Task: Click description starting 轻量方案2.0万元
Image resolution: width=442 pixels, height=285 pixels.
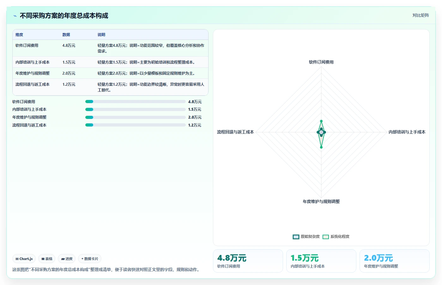Action: coord(147,73)
